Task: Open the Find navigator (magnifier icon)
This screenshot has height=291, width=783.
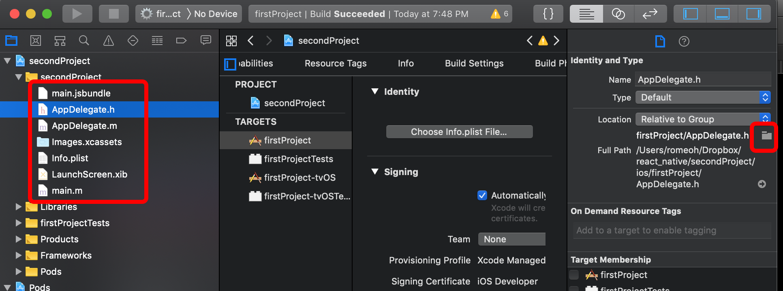Action: (x=84, y=41)
